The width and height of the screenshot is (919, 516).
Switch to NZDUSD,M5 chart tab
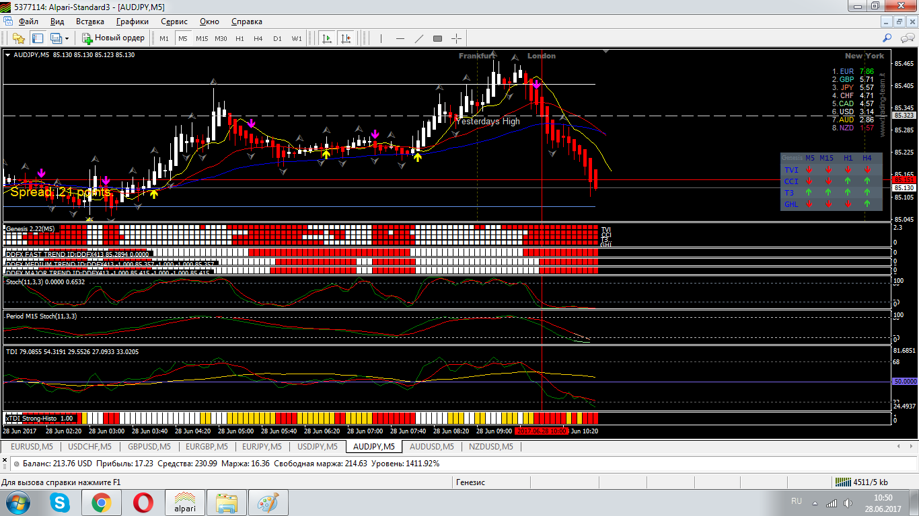pos(490,447)
